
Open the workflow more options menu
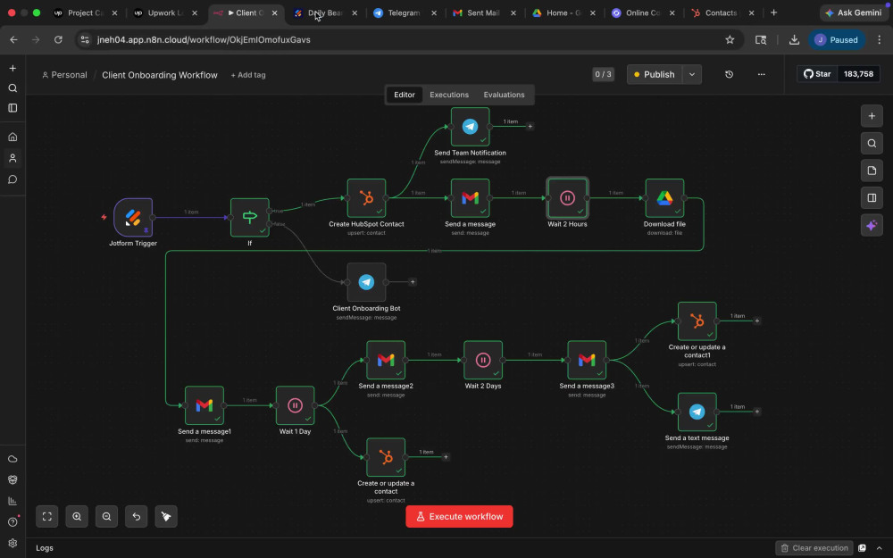(761, 75)
